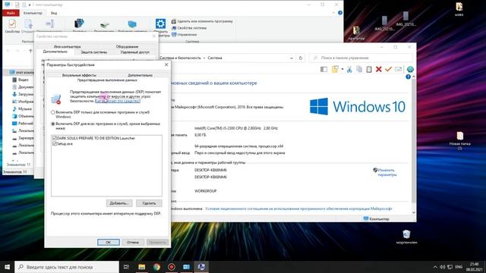This screenshot has height=273, width=486.
Task: Click the preview pane layout icon in Control Panel toolbar
Action: click(323, 69)
